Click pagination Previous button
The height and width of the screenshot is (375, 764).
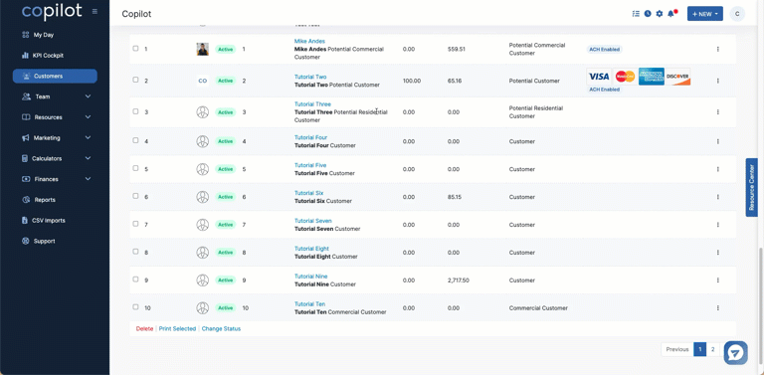click(x=677, y=349)
